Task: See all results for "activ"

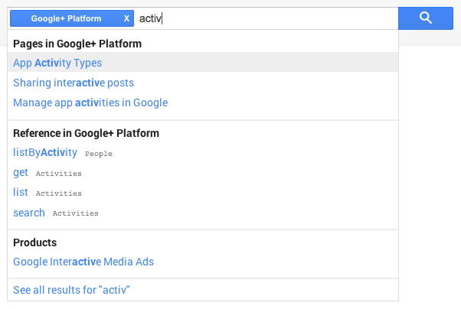Action: click(x=72, y=289)
